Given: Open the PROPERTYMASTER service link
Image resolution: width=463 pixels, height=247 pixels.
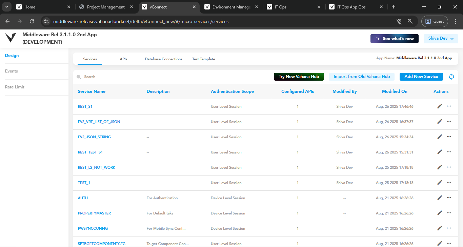Looking at the screenshot, I should pos(94,213).
